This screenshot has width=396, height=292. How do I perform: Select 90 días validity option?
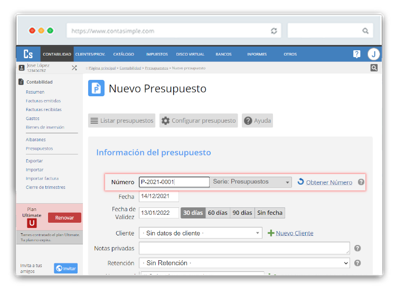coord(242,213)
